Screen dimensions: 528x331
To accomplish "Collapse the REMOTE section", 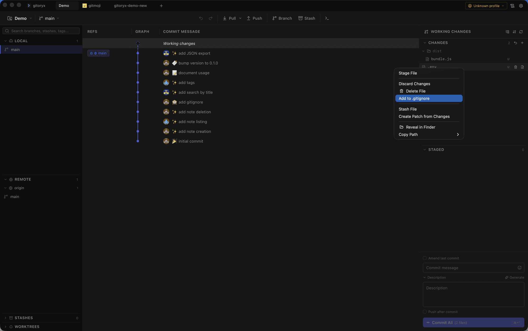I will pyautogui.click(x=5, y=179).
